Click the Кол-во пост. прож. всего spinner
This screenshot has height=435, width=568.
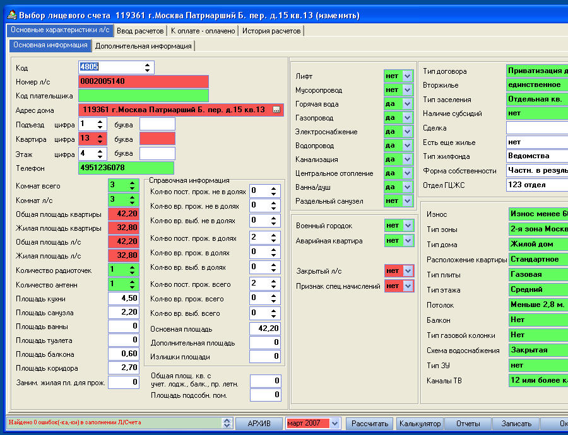click(273, 284)
